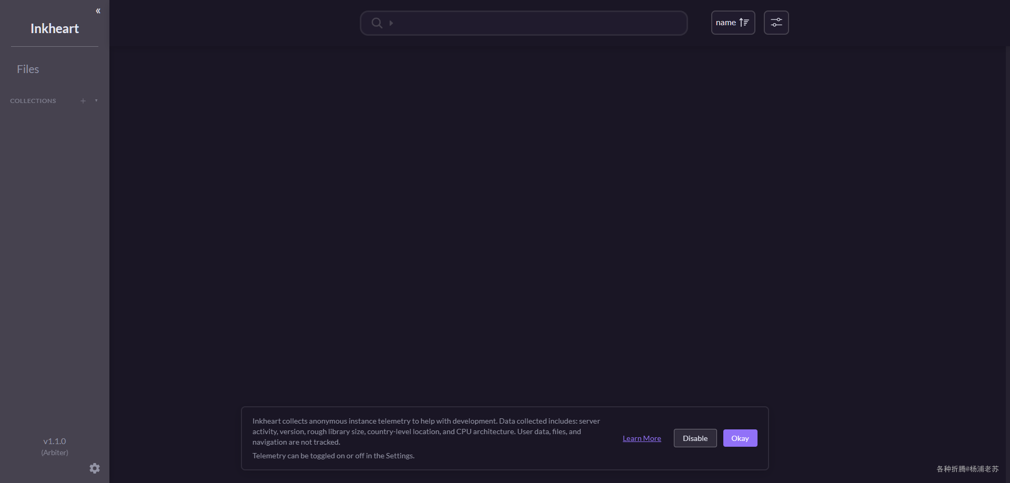Click the search magnifier icon
1010x483 pixels.
click(377, 23)
